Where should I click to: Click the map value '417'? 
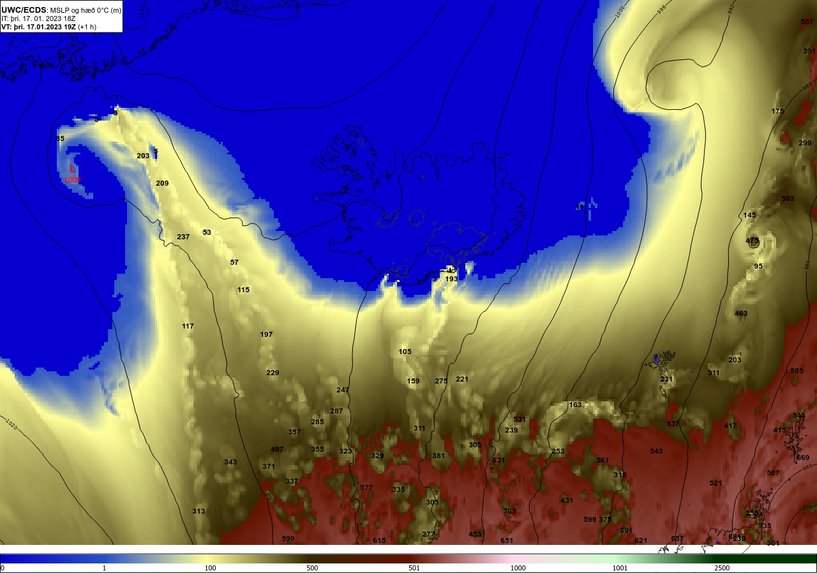point(730,426)
